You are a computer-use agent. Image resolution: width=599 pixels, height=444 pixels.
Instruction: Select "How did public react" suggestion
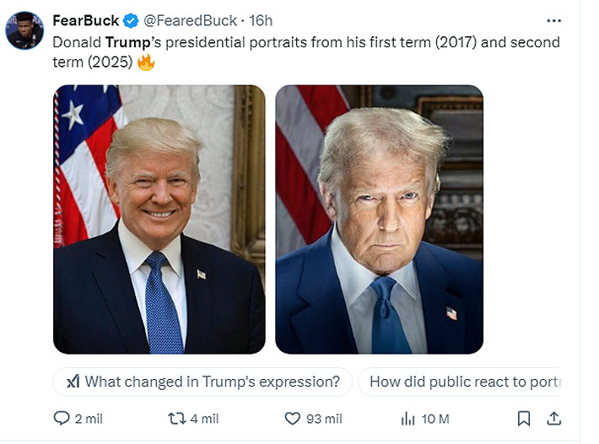click(x=464, y=382)
